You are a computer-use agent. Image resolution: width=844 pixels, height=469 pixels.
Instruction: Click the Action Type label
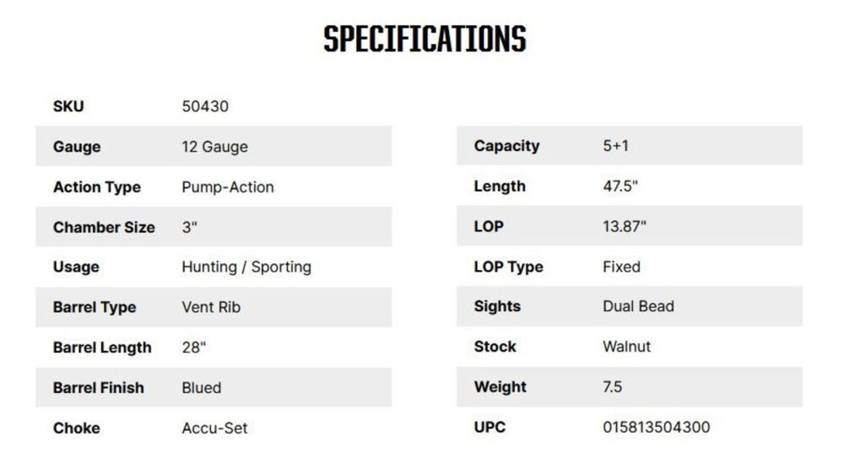tap(97, 187)
